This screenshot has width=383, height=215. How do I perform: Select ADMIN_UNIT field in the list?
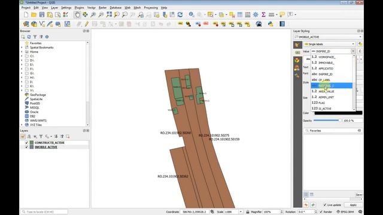332,97
